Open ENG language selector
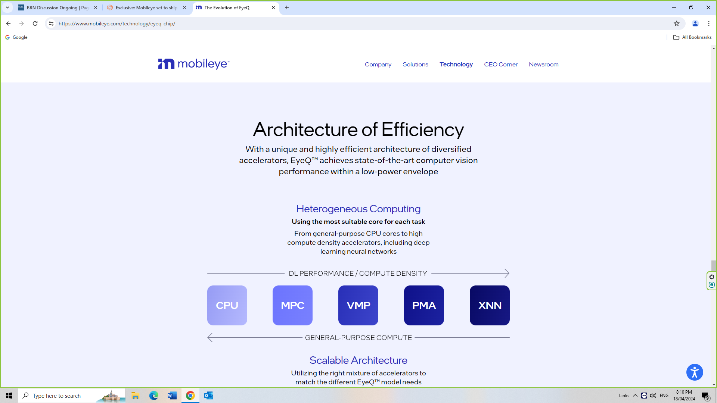Image resolution: width=717 pixels, height=403 pixels. (x=664, y=396)
